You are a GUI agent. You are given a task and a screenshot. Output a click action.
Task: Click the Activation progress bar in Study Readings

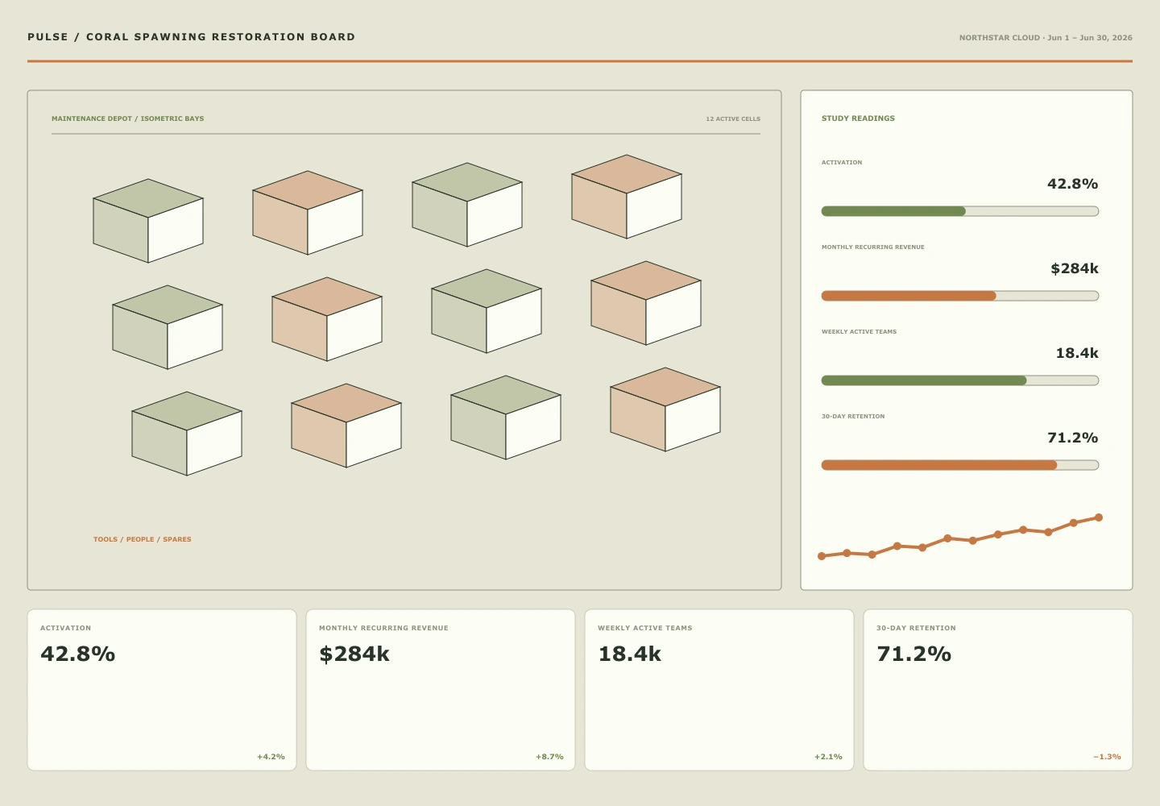pyautogui.click(x=960, y=211)
